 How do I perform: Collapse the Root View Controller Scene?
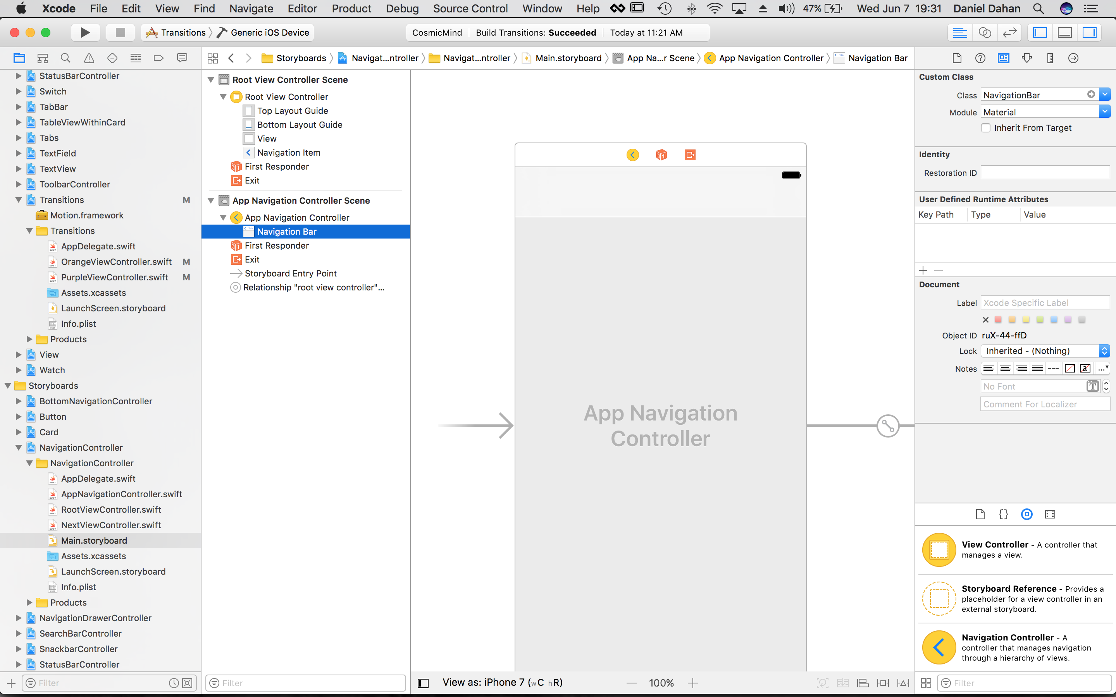click(x=211, y=80)
